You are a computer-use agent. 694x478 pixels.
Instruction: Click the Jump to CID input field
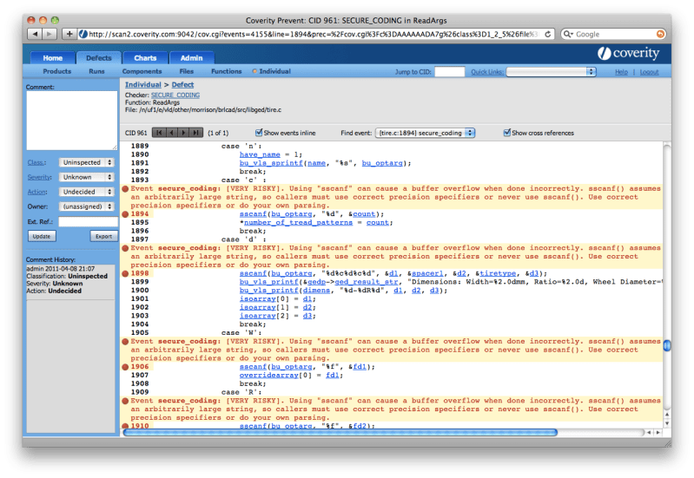(x=450, y=72)
